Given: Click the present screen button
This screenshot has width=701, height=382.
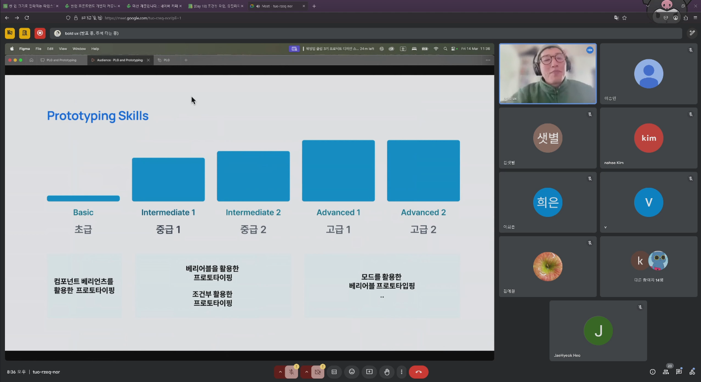Looking at the screenshot, I should [369, 372].
